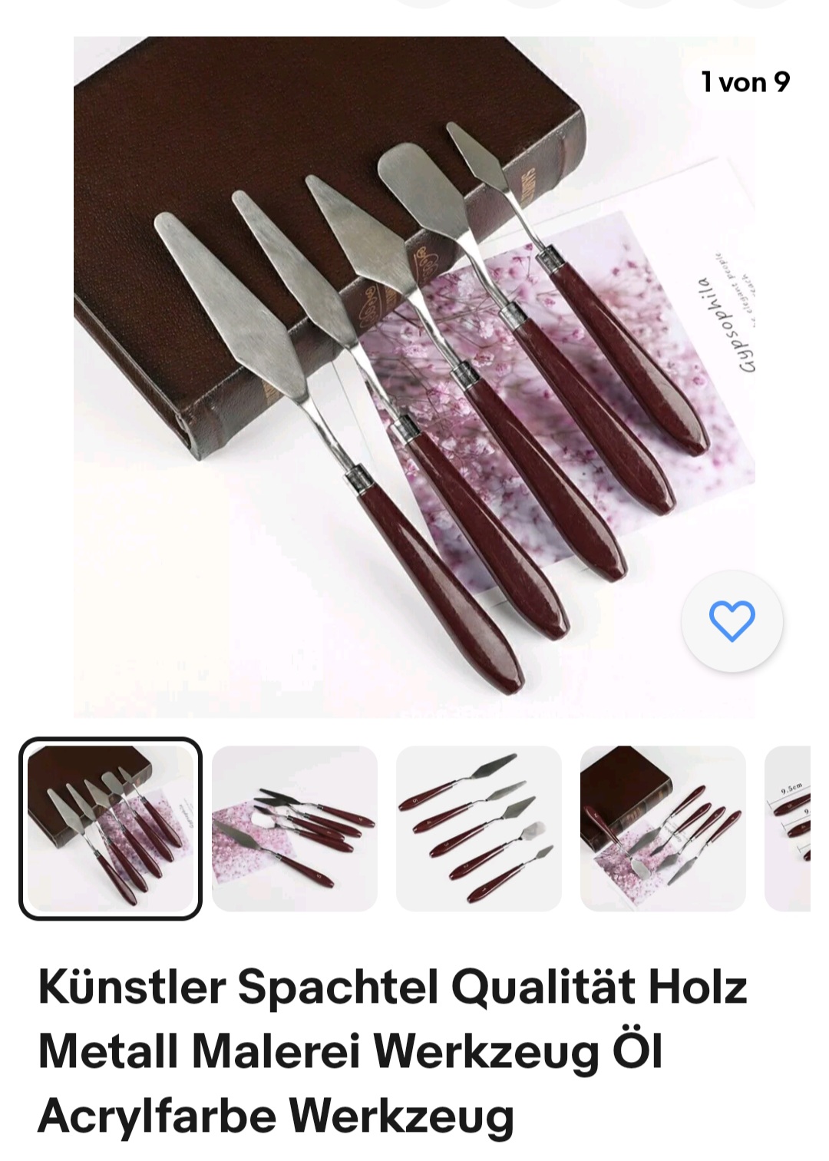Add item to watchlist with heart icon

[x=732, y=620]
